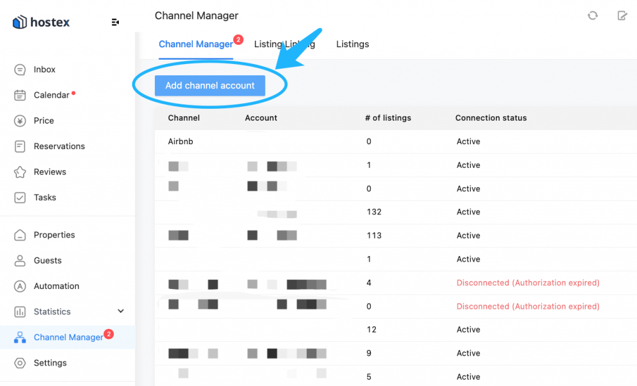Viewport: 637px width, 386px height.
Task: Collapse the sidebar with the menu toggle icon
Action: [115, 22]
